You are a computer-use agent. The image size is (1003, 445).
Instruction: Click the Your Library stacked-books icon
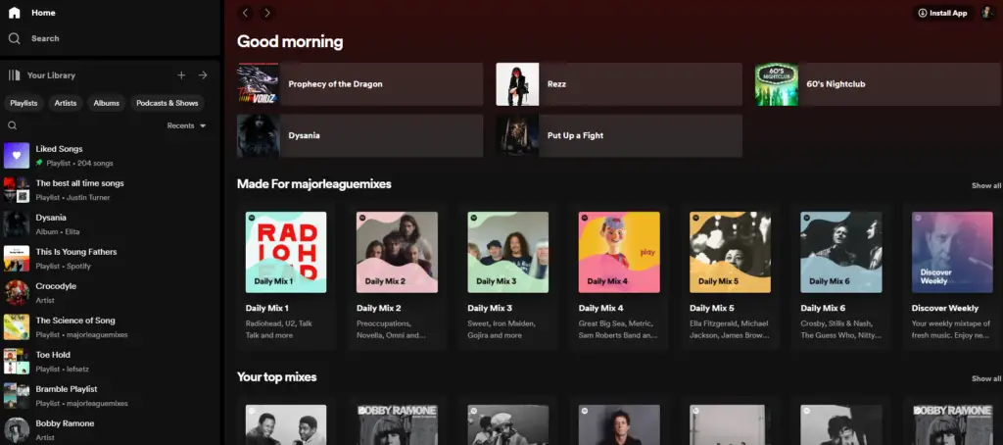[x=14, y=74]
